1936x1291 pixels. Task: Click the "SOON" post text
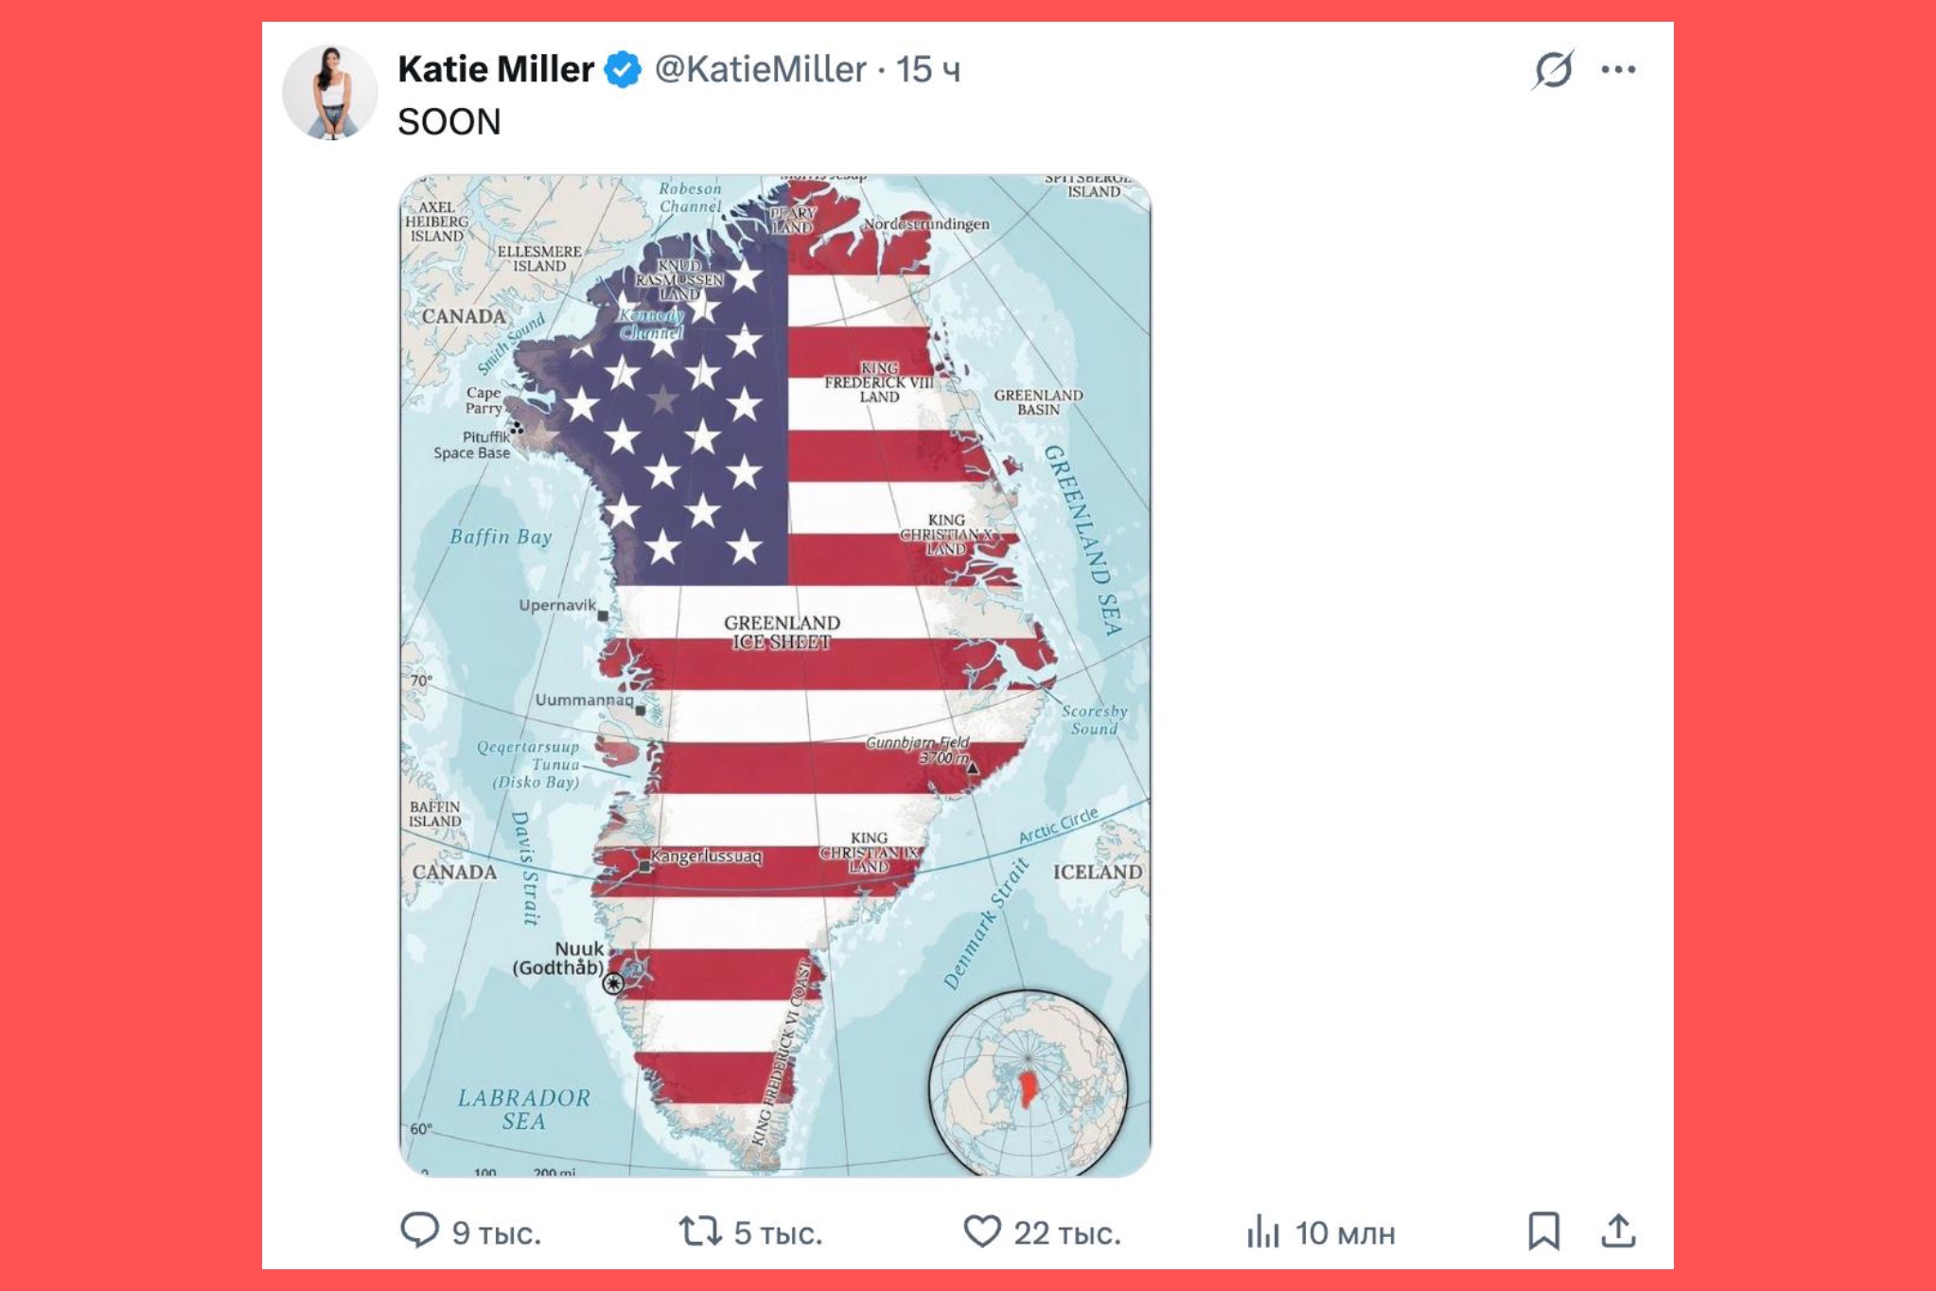tap(449, 122)
